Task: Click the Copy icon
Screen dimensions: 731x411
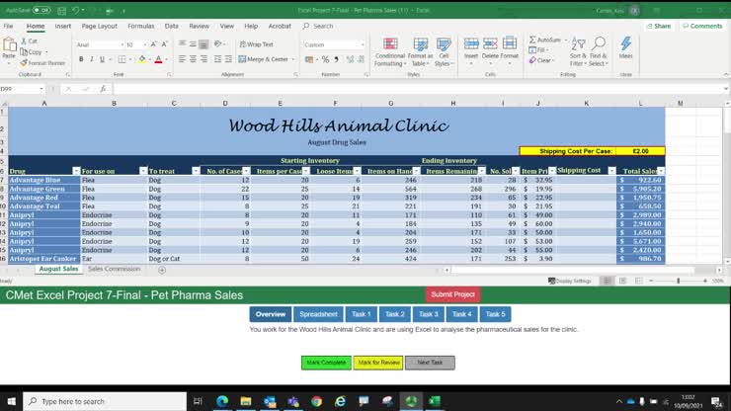Action: (x=24, y=51)
